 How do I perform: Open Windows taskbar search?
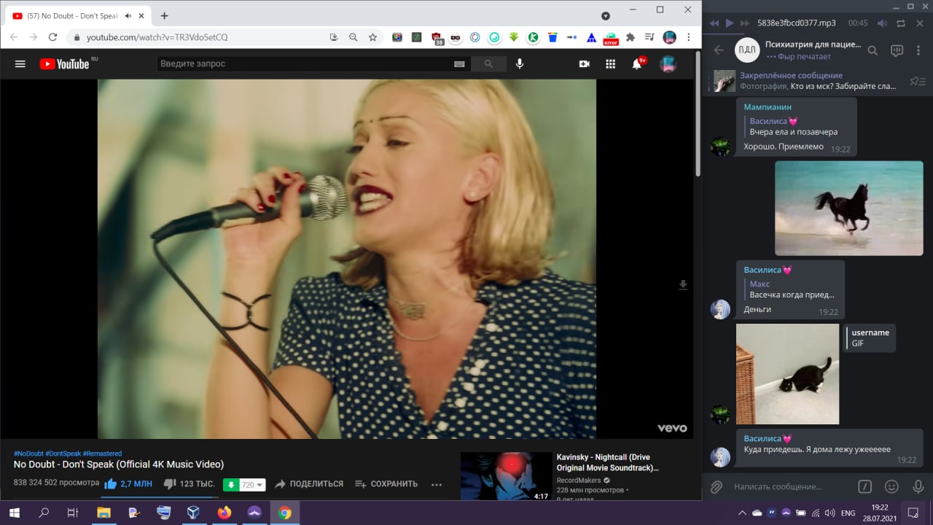44,513
